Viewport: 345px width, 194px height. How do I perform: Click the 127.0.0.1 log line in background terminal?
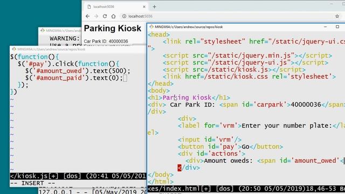click(x=92, y=191)
